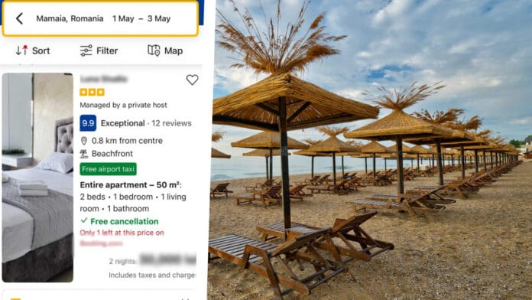532x300 pixels.
Task: Open the Sort options
Action: click(33, 51)
